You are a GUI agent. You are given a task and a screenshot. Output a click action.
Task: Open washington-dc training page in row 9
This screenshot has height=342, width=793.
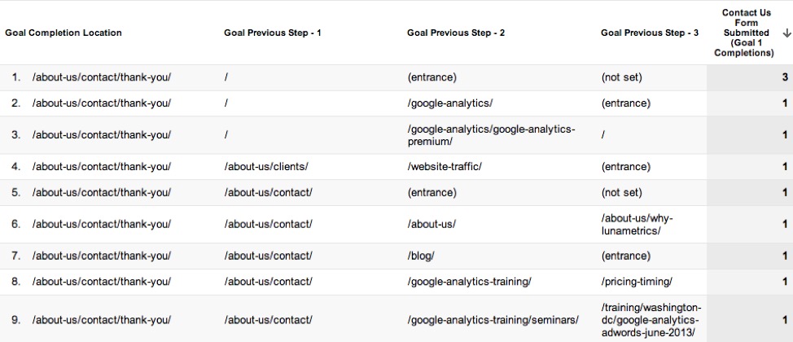point(651,319)
